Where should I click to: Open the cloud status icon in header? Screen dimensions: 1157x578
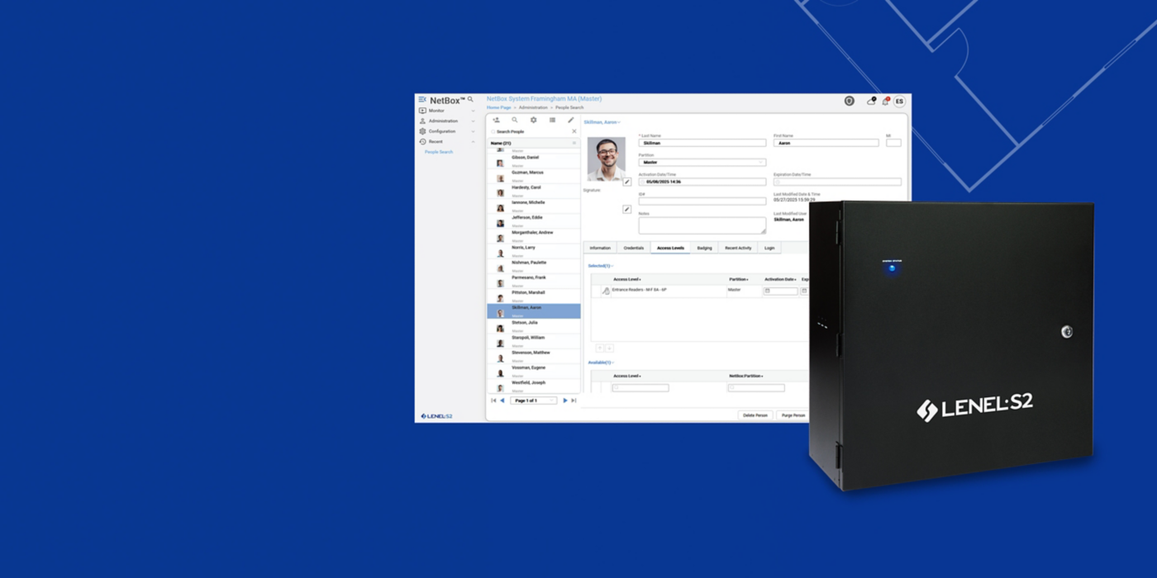click(x=870, y=102)
